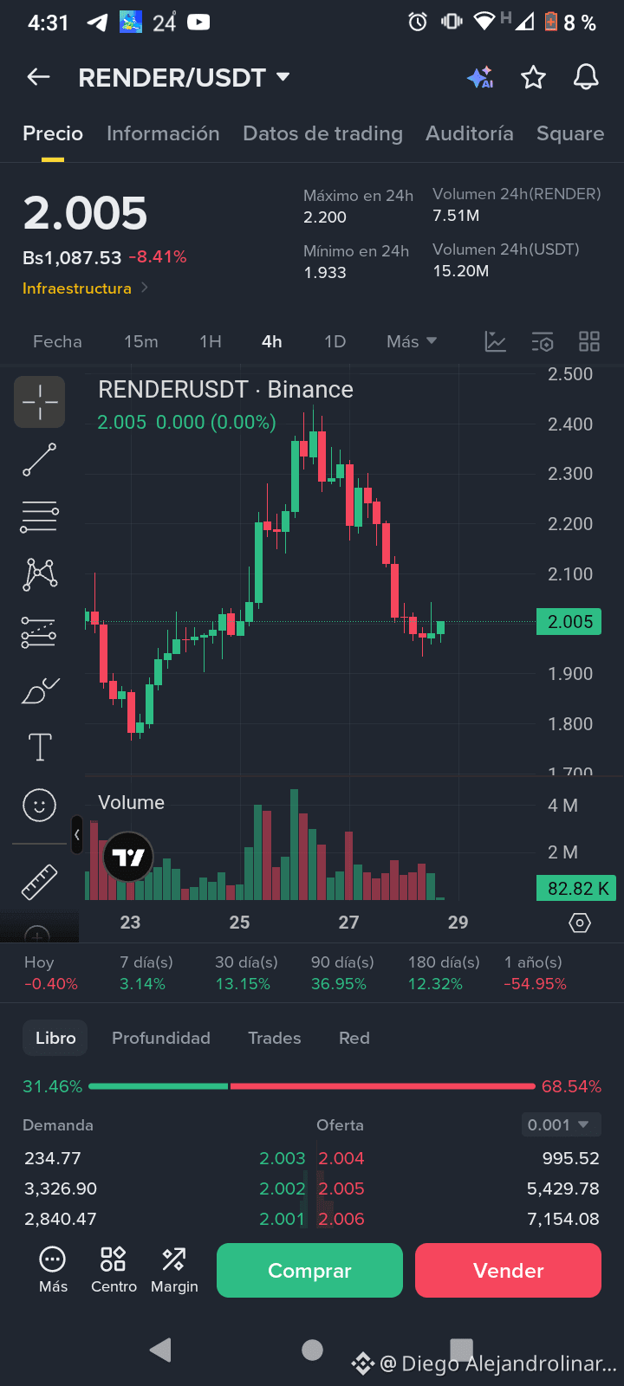Image resolution: width=624 pixels, height=1386 pixels.
Task: Tap the TradingView logo on the chart
Action: (x=128, y=858)
